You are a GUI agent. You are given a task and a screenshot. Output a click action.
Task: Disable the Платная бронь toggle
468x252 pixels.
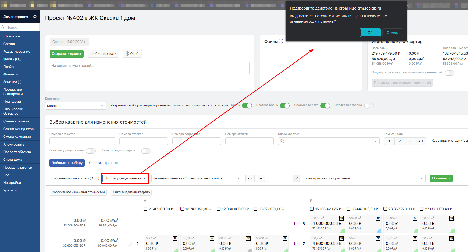(x=284, y=106)
